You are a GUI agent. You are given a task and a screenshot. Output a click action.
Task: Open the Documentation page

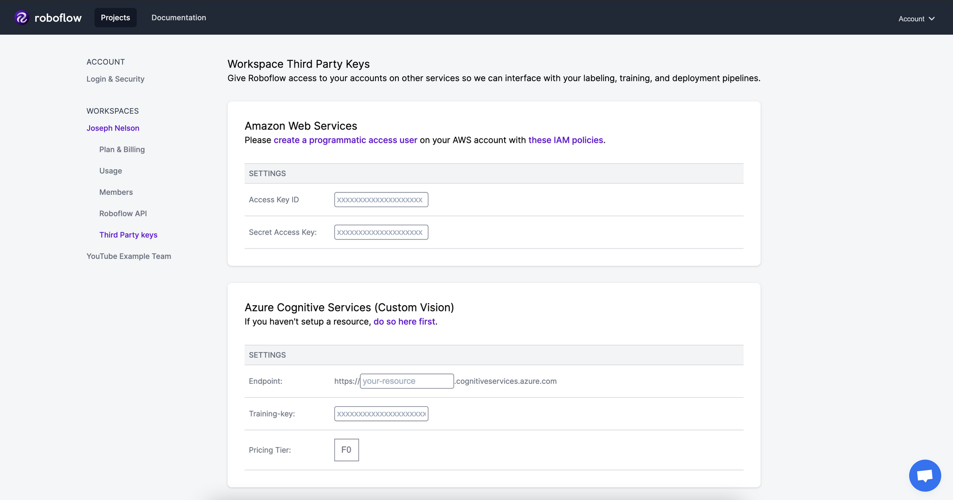[x=178, y=17]
